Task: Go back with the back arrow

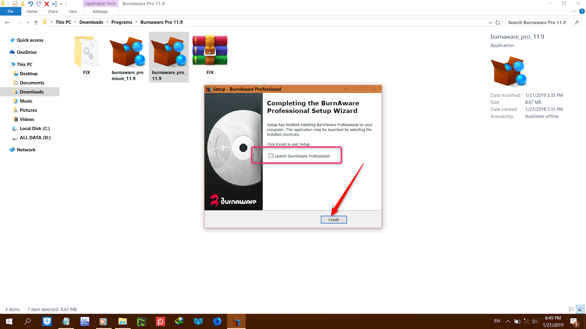Action: (7, 22)
